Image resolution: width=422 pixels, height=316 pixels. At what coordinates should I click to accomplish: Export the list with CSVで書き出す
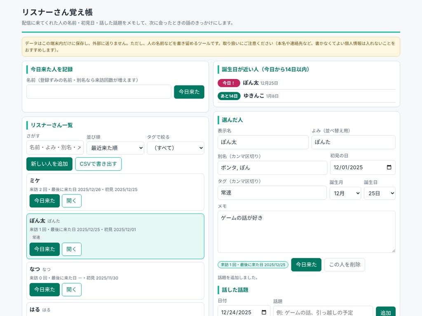pos(98,164)
